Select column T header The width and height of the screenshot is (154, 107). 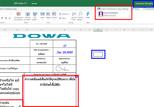(x=98, y=30)
